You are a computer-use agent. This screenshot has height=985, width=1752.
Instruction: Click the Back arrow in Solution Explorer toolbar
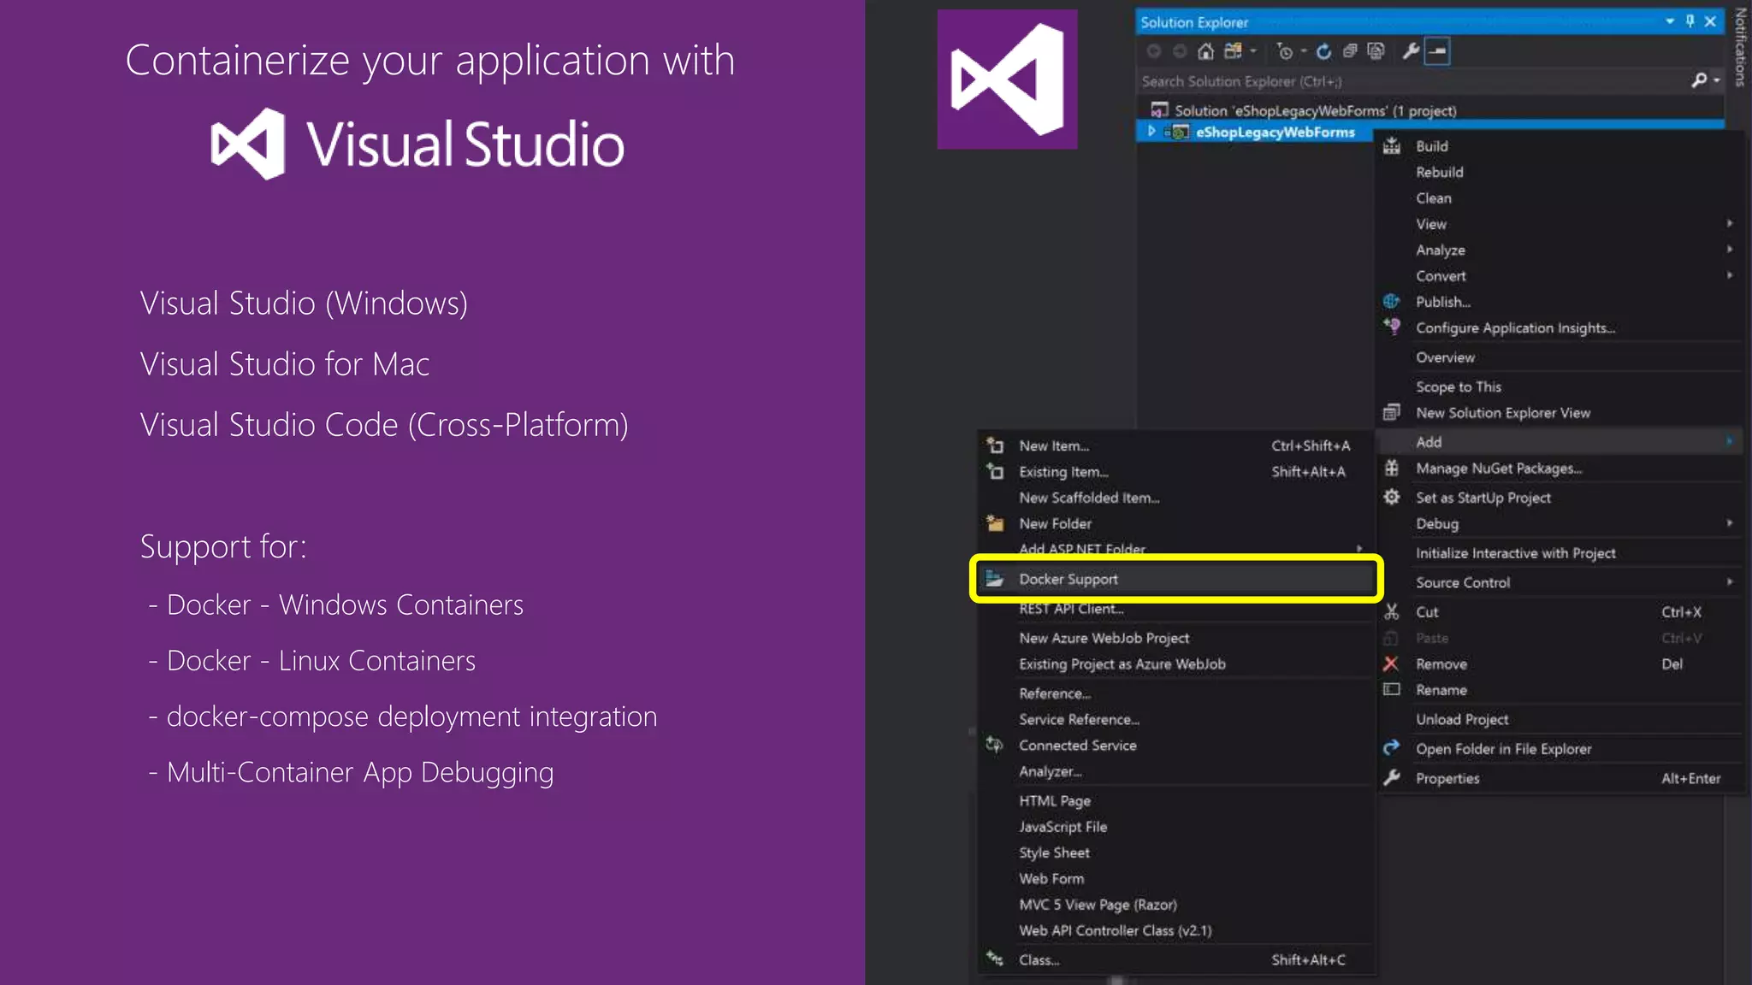(x=1153, y=51)
